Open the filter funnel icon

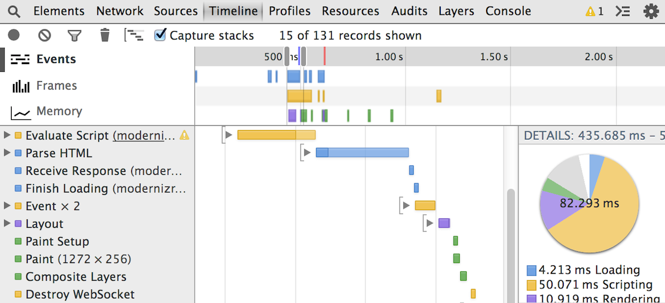click(x=75, y=36)
